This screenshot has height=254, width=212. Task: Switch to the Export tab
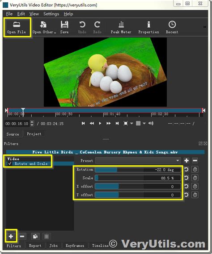tap(35, 246)
